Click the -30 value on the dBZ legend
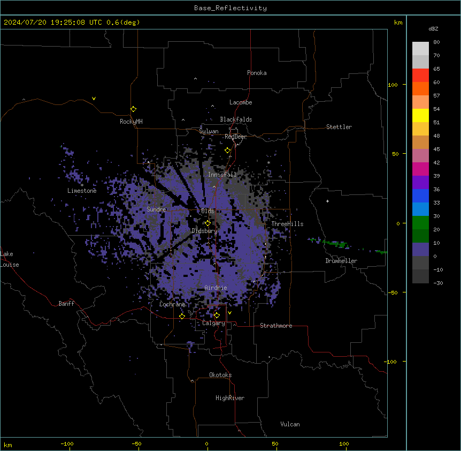The width and height of the screenshot is (461, 451). click(438, 283)
